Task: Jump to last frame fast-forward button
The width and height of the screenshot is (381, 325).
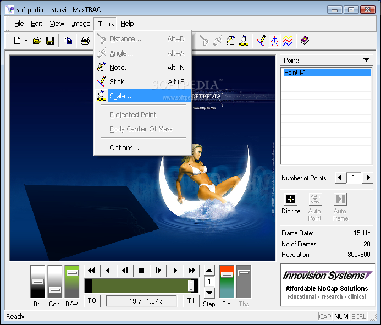Action: pos(191,271)
